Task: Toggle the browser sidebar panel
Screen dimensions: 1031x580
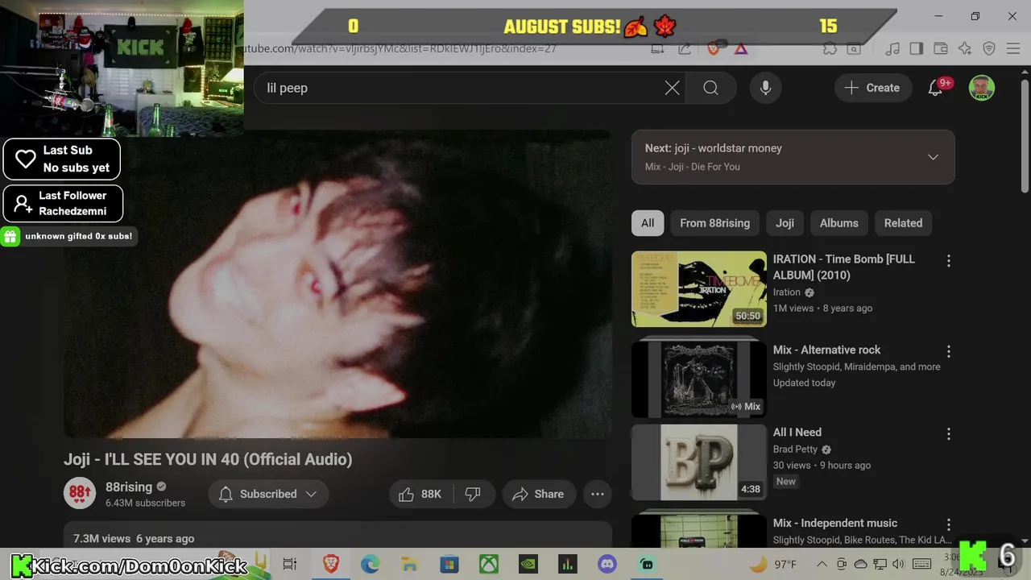Action: click(916, 48)
